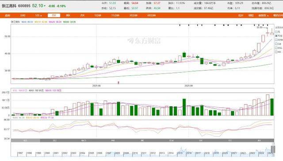Open the 5日 dropdown arrow

pos(41,16)
